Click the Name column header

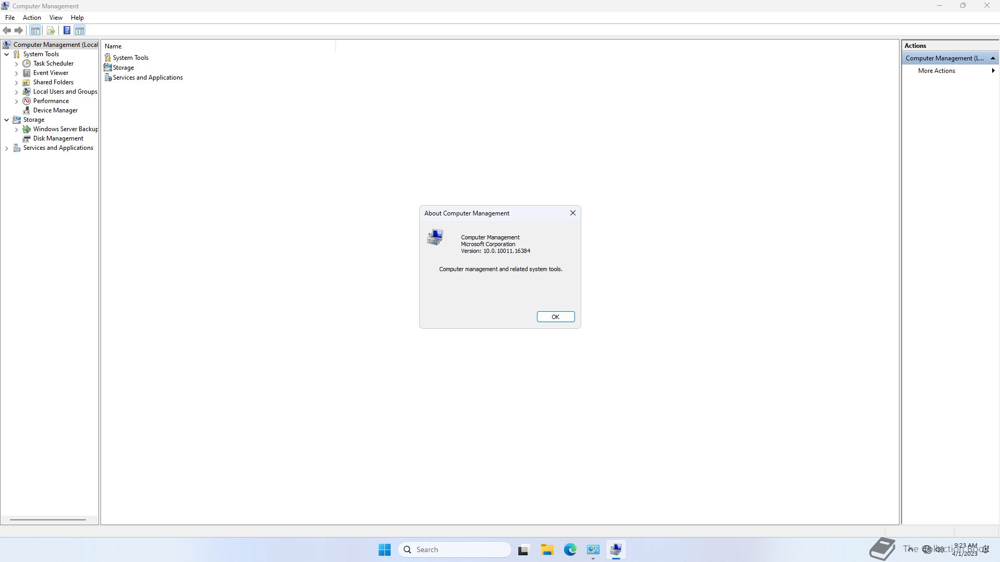click(x=219, y=46)
